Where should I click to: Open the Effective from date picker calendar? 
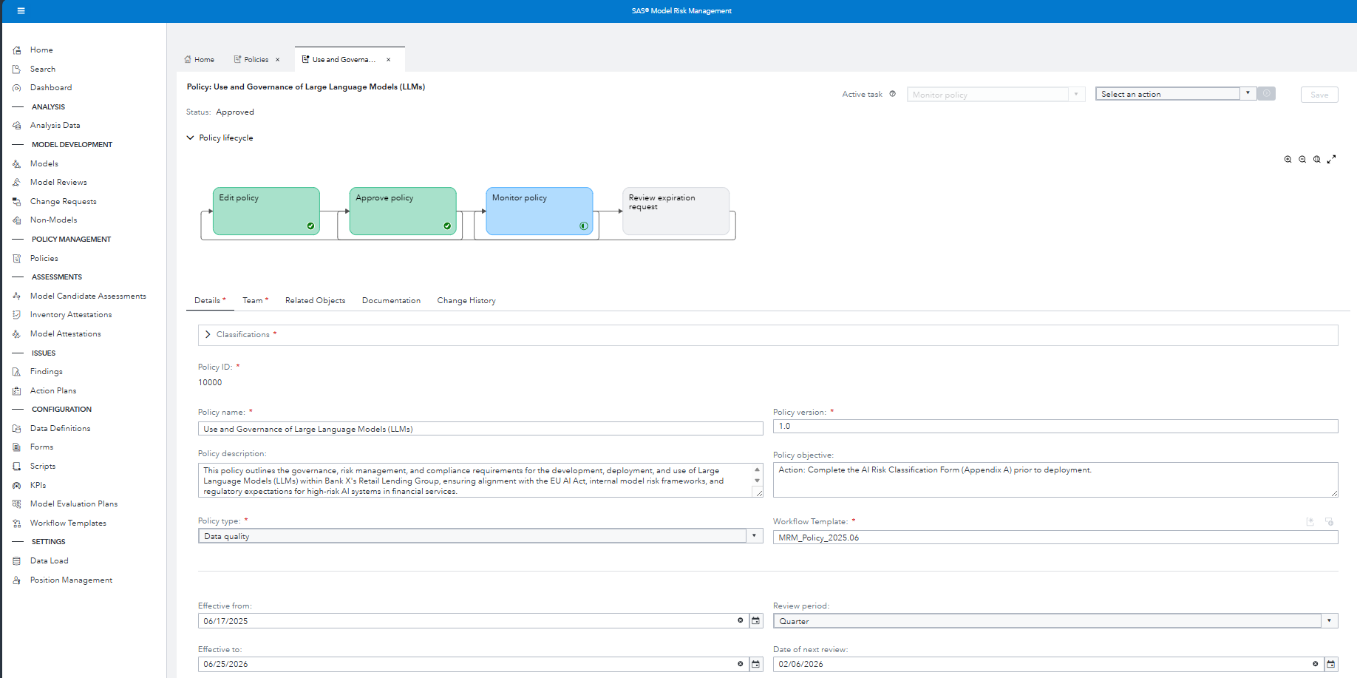coord(755,621)
